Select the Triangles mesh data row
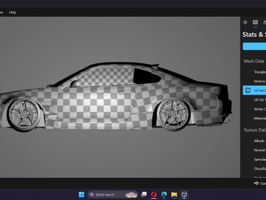Image resolution: width=266 pixels, height=200 pixels. point(254,72)
